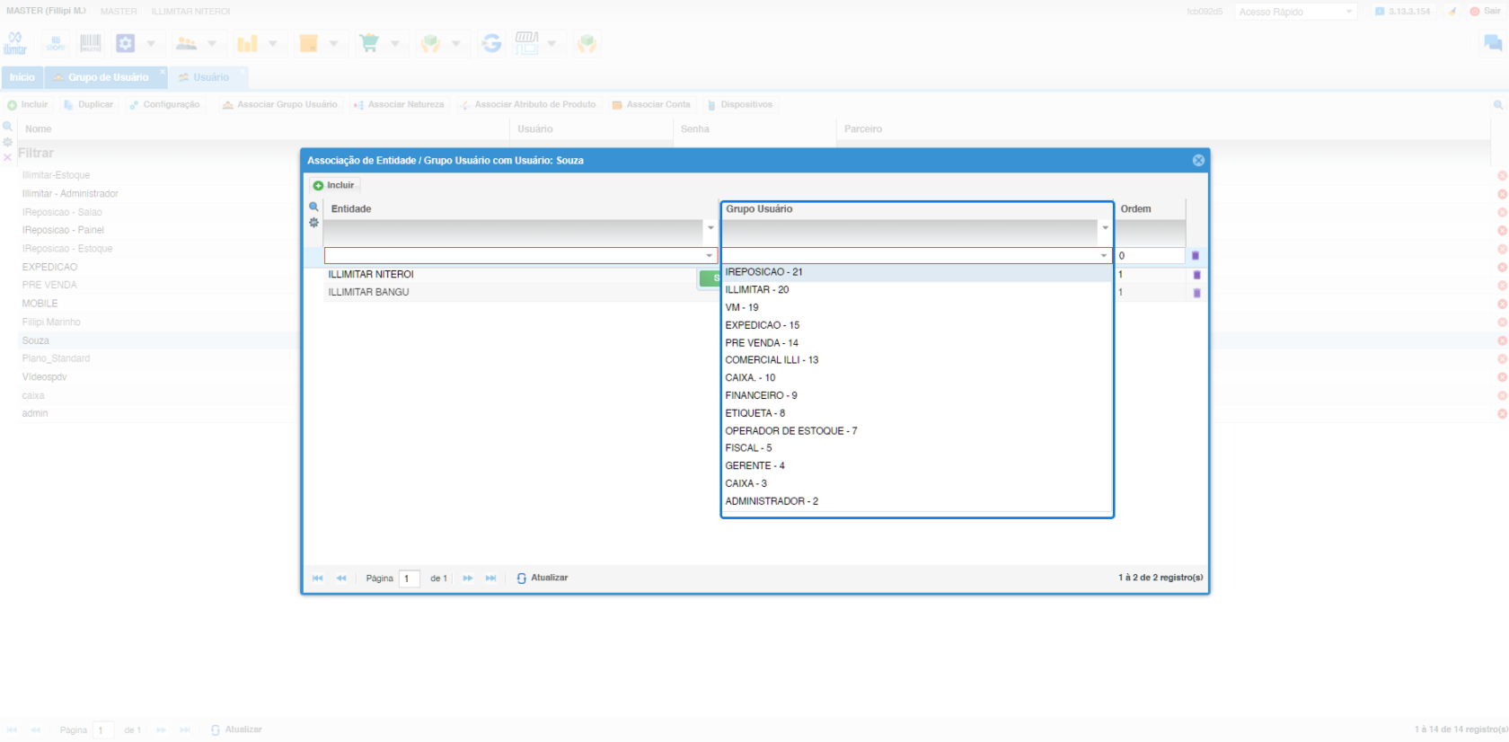
Task: Delete the ILLIMITAR NITEROI association row
Action: [1196, 275]
